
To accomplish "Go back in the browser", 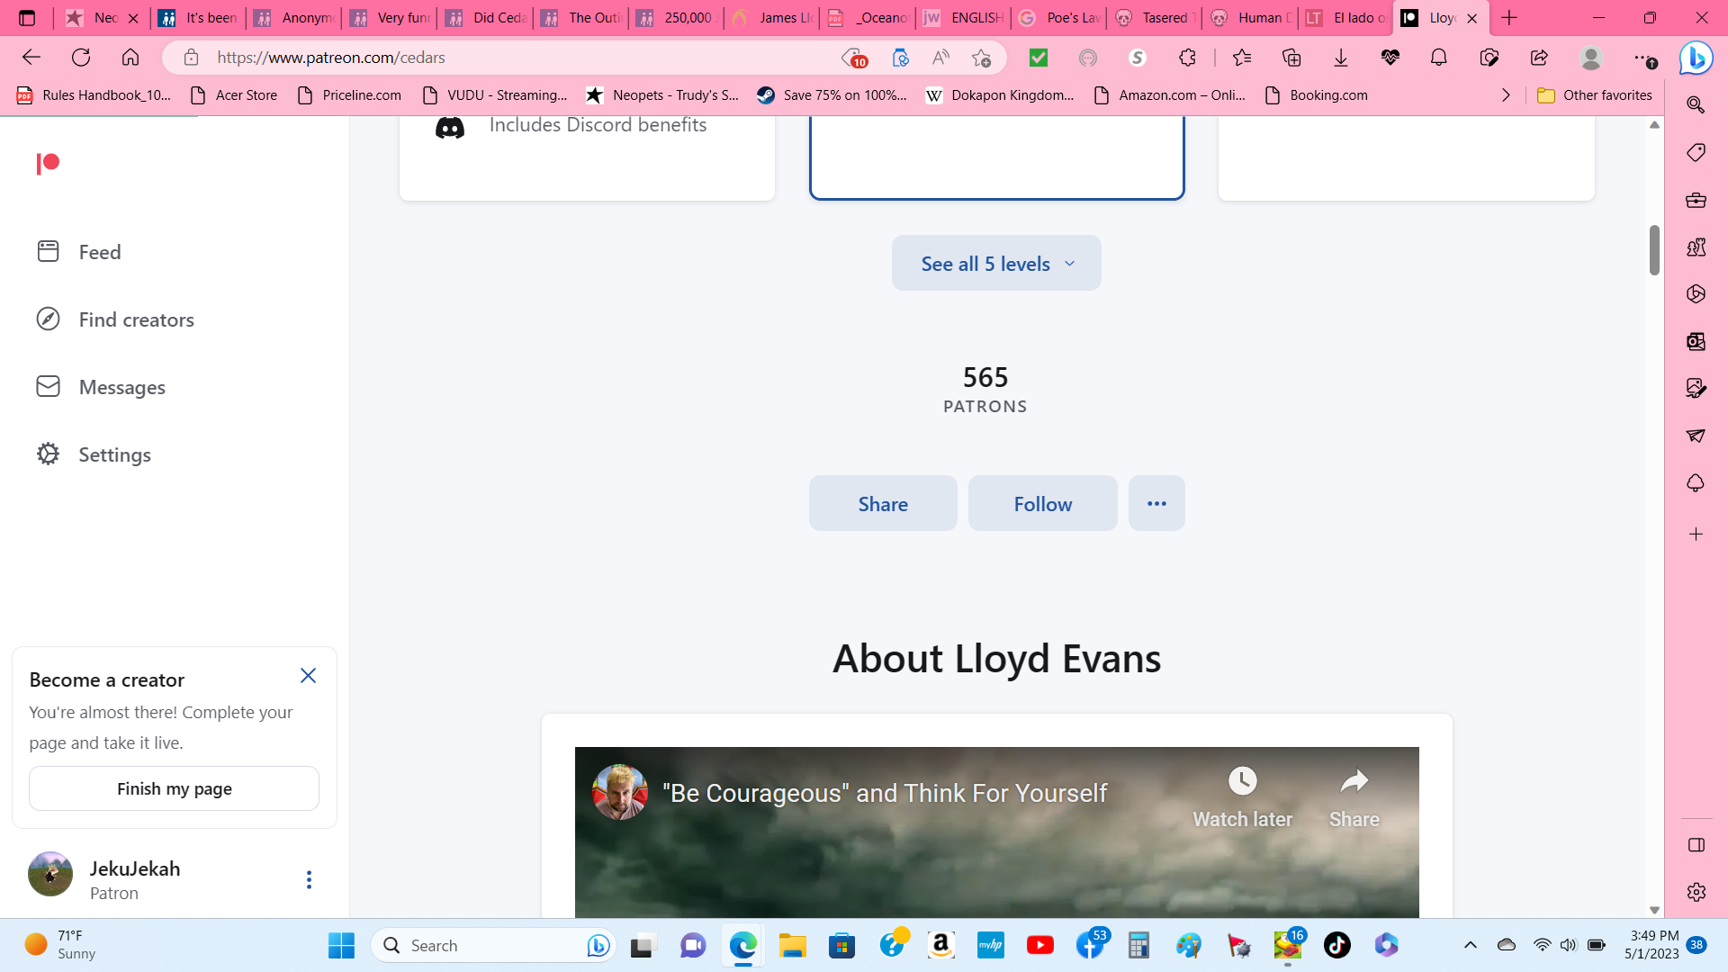I will (31, 58).
